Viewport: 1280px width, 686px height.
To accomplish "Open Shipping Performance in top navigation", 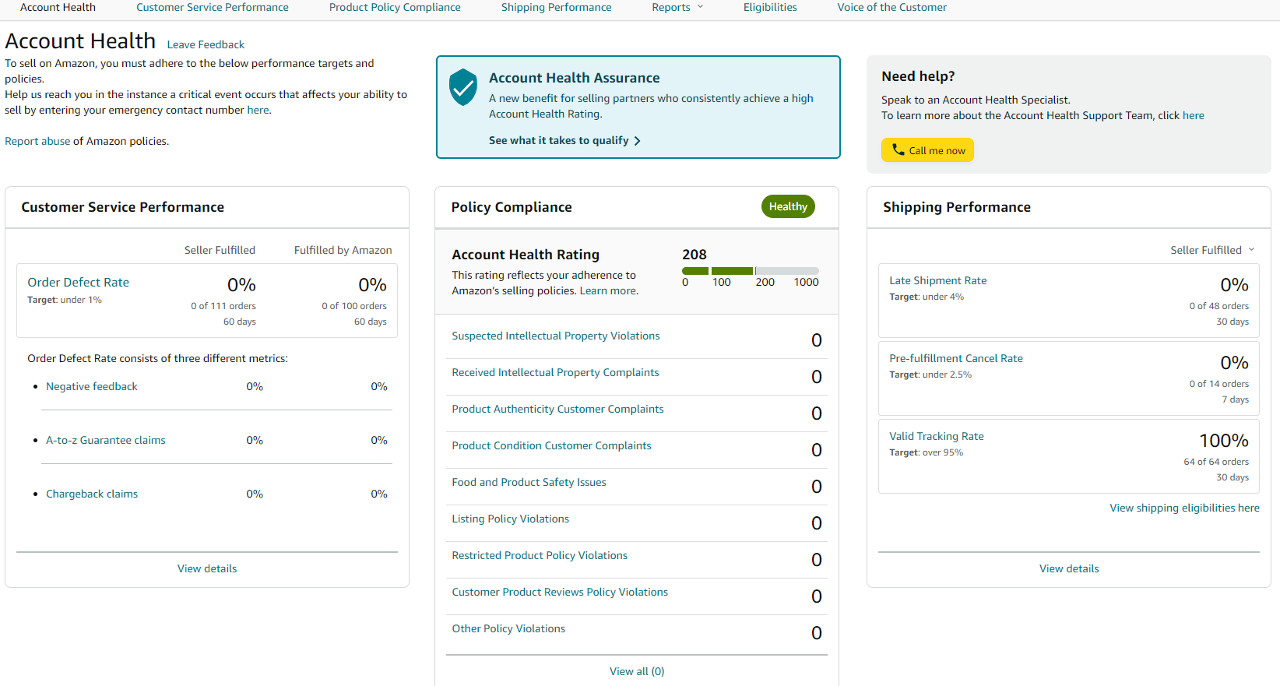I will (556, 7).
